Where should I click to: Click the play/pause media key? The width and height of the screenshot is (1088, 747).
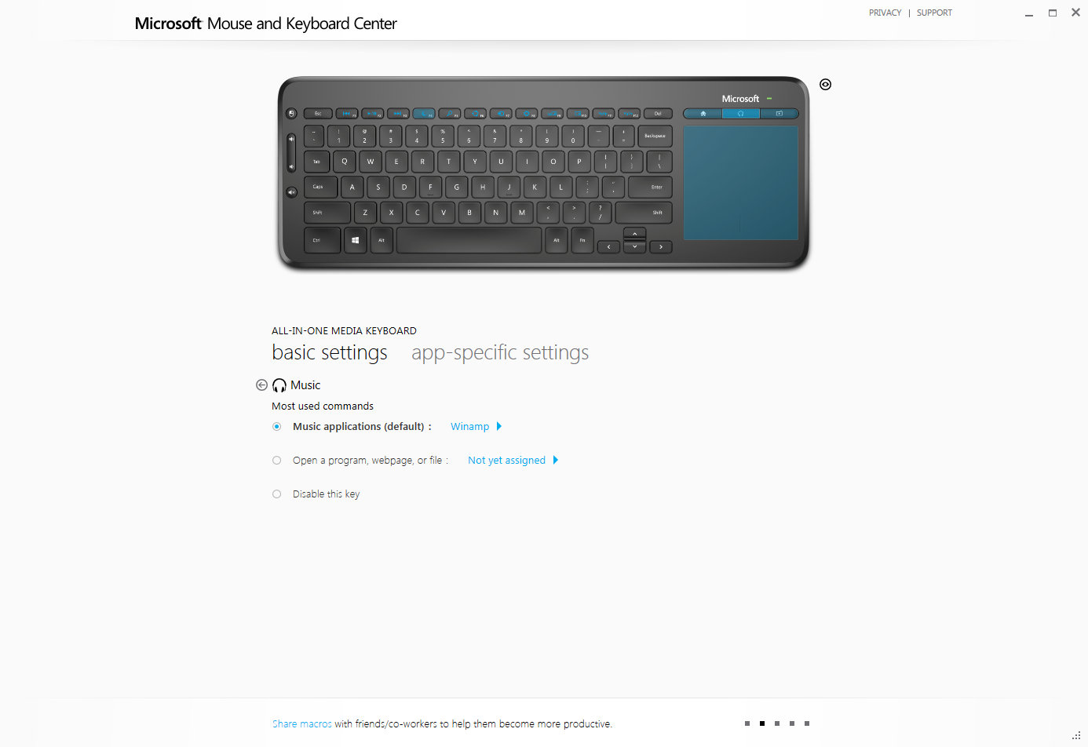(x=372, y=114)
